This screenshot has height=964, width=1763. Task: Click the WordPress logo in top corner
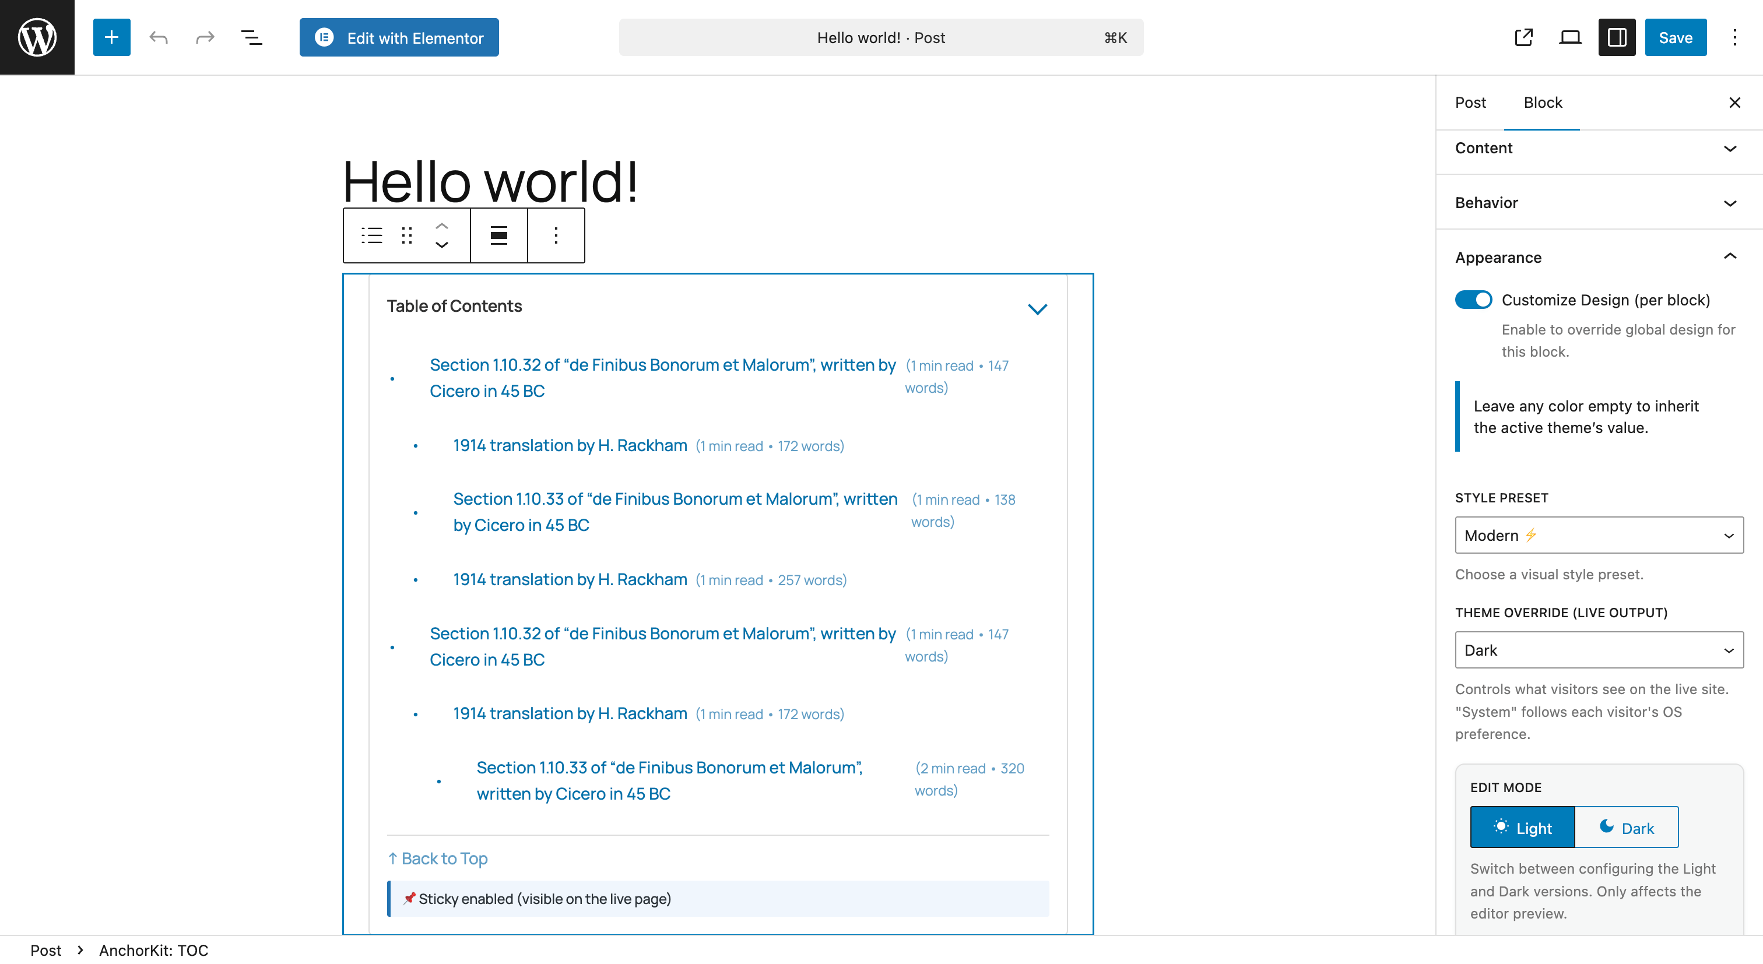pyautogui.click(x=36, y=36)
